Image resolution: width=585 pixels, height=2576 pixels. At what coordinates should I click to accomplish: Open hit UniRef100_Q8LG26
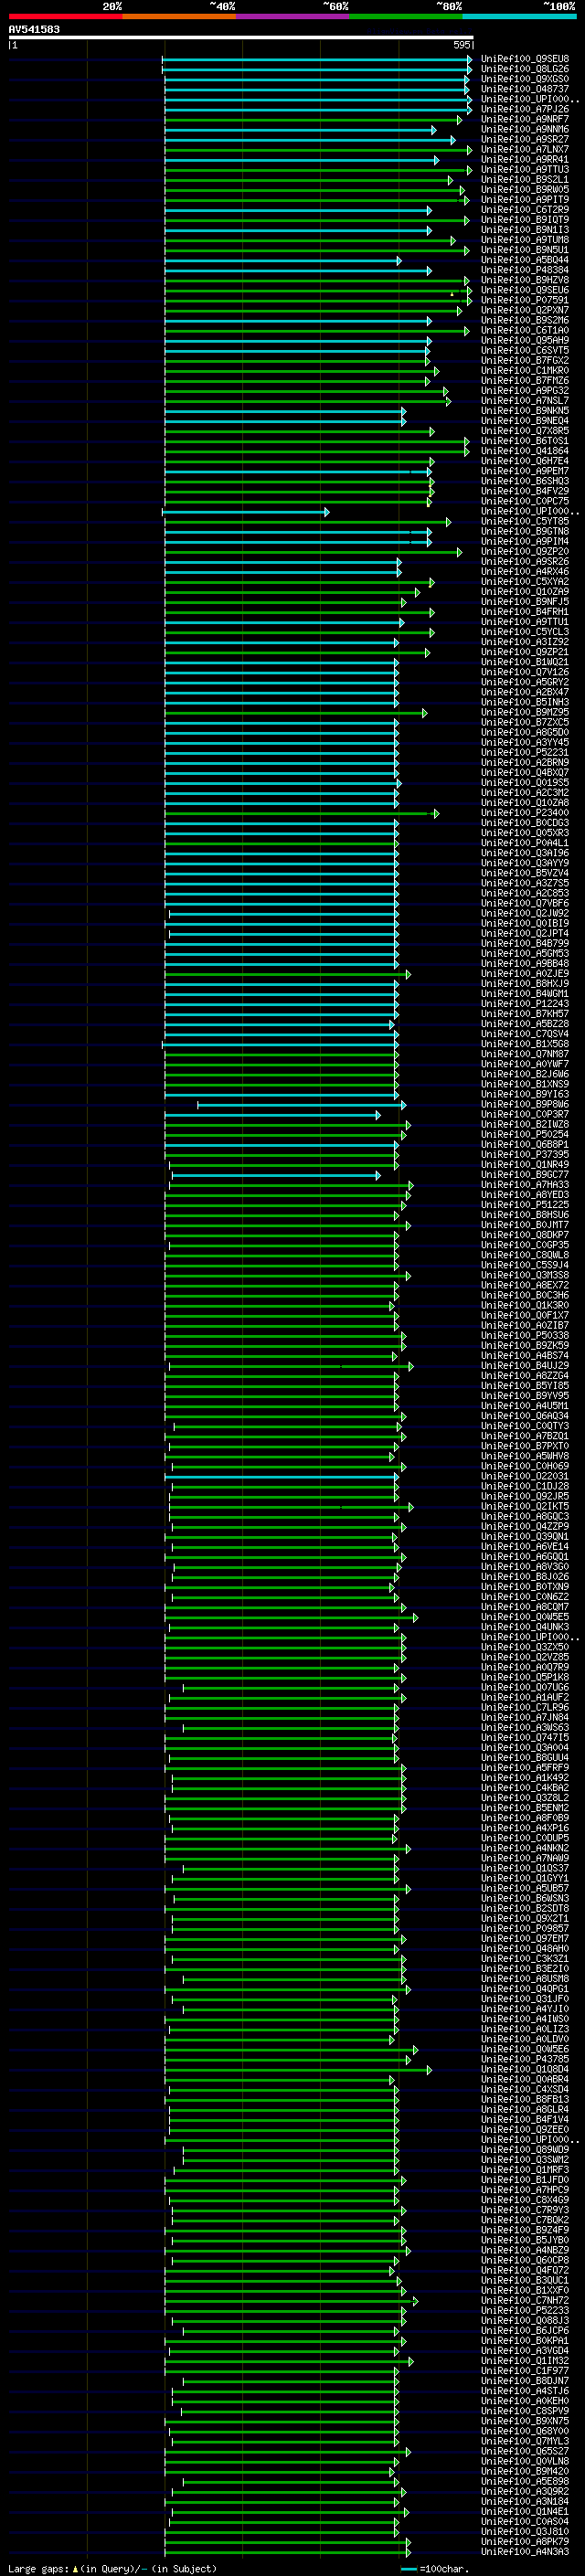click(x=525, y=69)
